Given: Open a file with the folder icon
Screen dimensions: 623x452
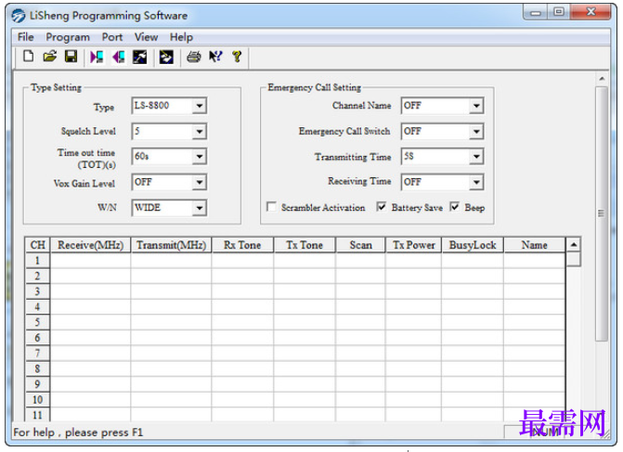Looking at the screenshot, I should click(49, 57).
